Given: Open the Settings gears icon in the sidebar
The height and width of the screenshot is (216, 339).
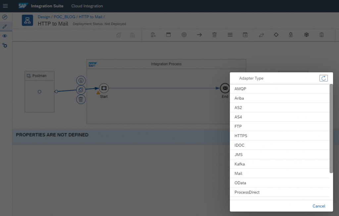Looking at the screenshot, I should [5, 46].
